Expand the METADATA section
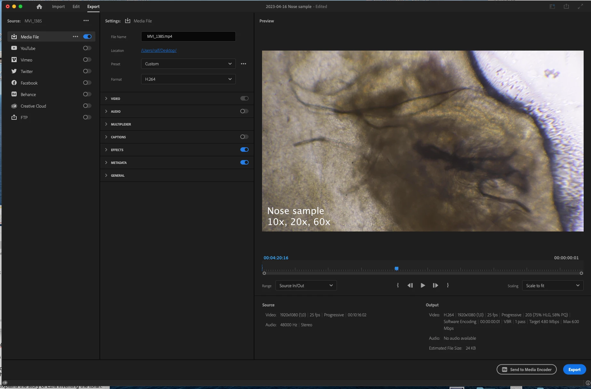 pyautogui.click(x=106, y=162)
